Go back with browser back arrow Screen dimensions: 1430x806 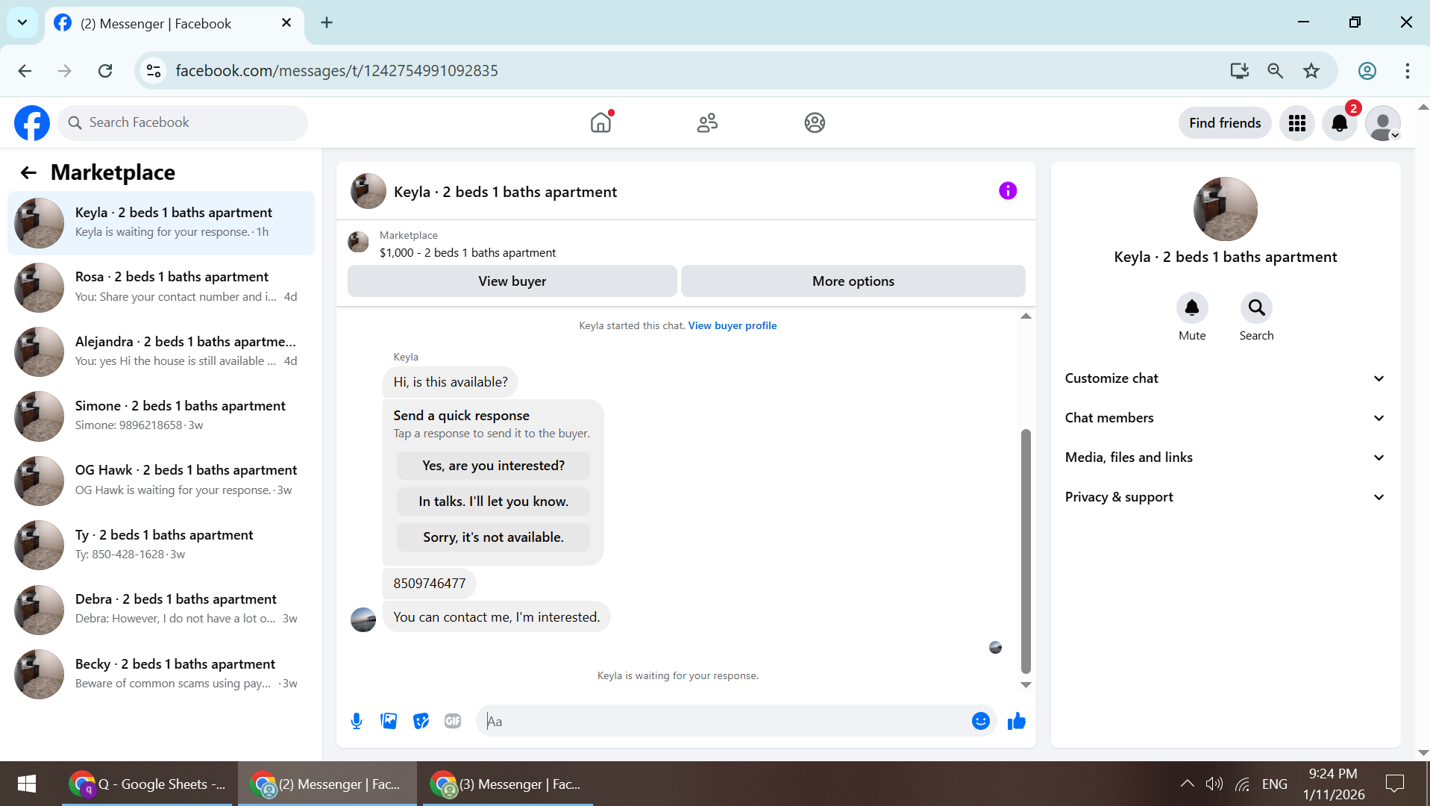coord(25,71)
